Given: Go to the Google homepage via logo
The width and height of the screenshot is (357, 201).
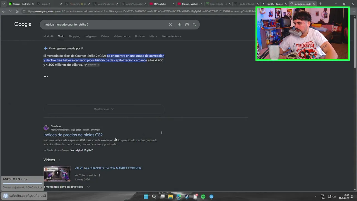Looking at the screenshot, I should click(23, 24).
